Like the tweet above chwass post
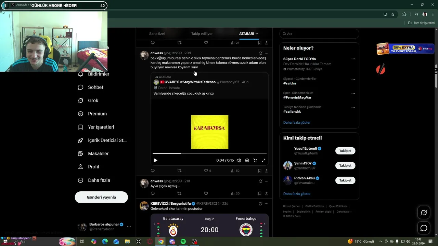The height and width of the screenshot is (246, 438). point(206,43)
